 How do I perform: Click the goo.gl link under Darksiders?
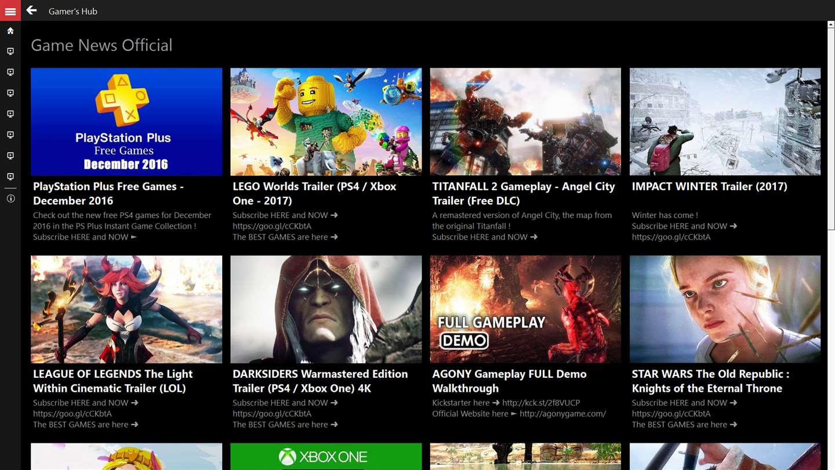pyautogui.click(x=272, y=414)
